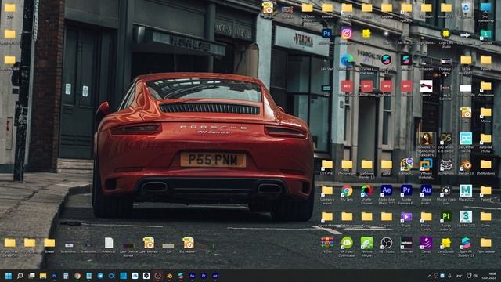Click the microphone icon in system tray
The height and width of the screenshot is (282, 501).
tap(449, 276)
